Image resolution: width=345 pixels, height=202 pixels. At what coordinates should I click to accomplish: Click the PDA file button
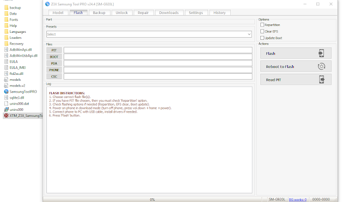[x=54, y=64]
